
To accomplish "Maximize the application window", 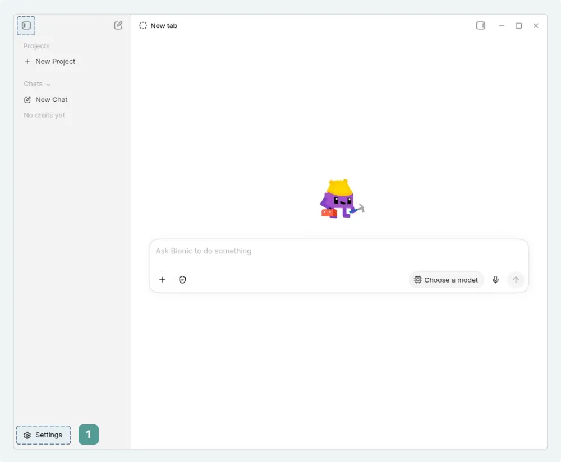I will (518, 26).
